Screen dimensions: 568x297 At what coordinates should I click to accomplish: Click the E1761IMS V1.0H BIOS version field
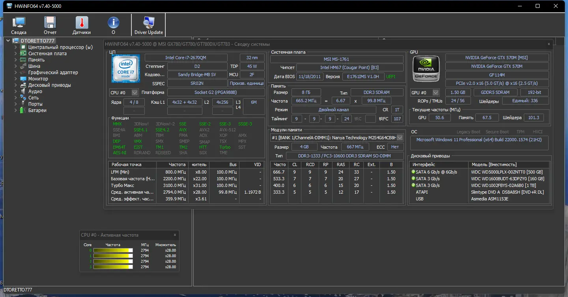point(363,77)
